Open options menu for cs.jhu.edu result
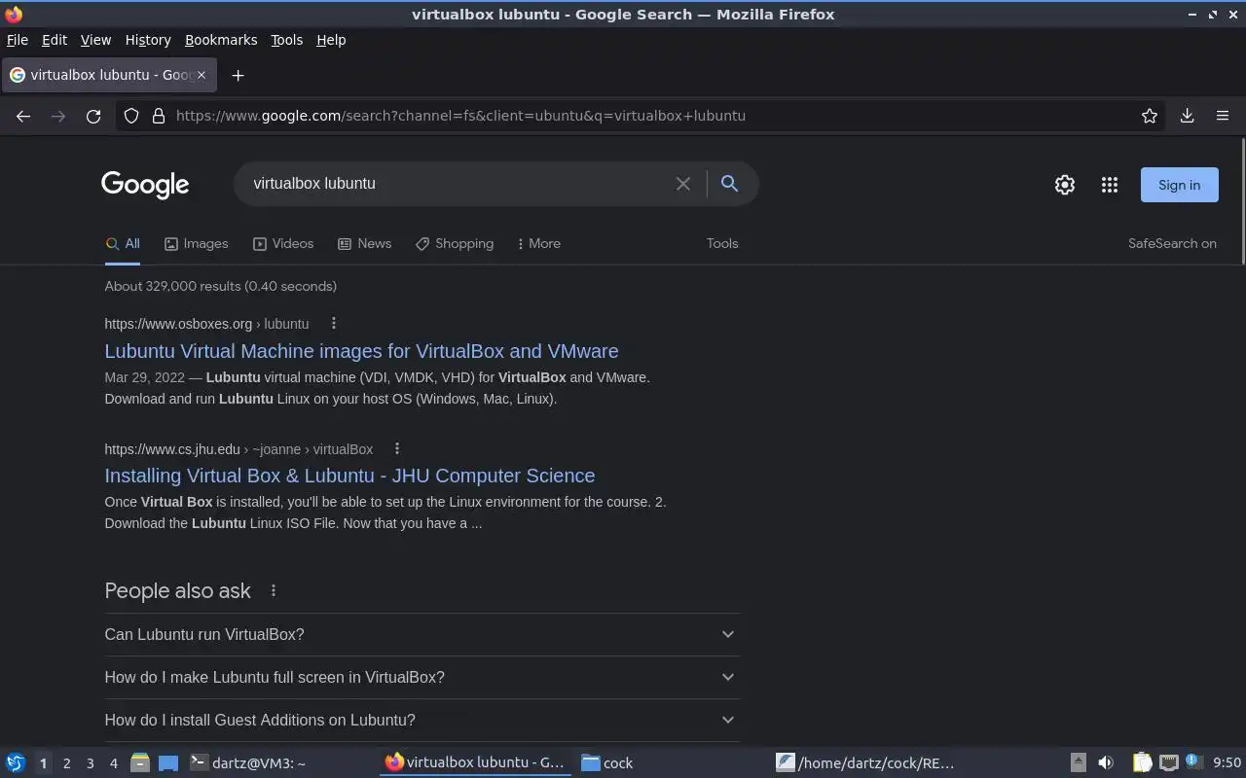 397,449
